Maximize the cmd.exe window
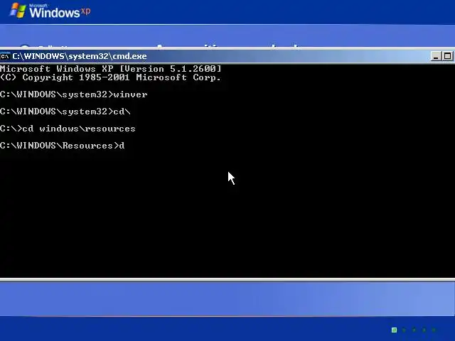Screen dimensions: 455x341 pos(447,56)
